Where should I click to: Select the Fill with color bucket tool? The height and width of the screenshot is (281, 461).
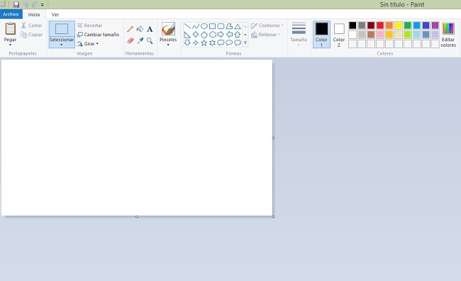[x=140, y=29]
